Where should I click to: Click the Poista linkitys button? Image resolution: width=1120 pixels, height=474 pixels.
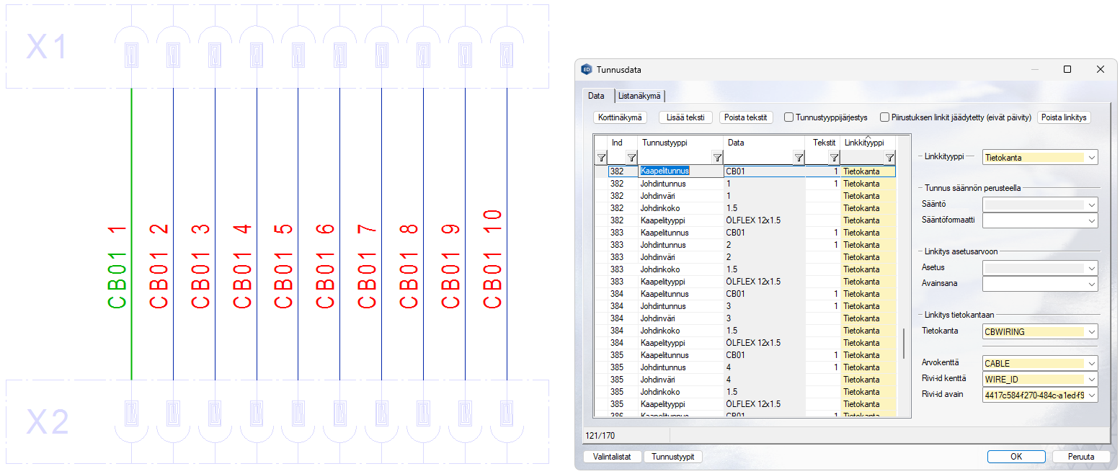pyautogui.click(x=1064, y=117)
